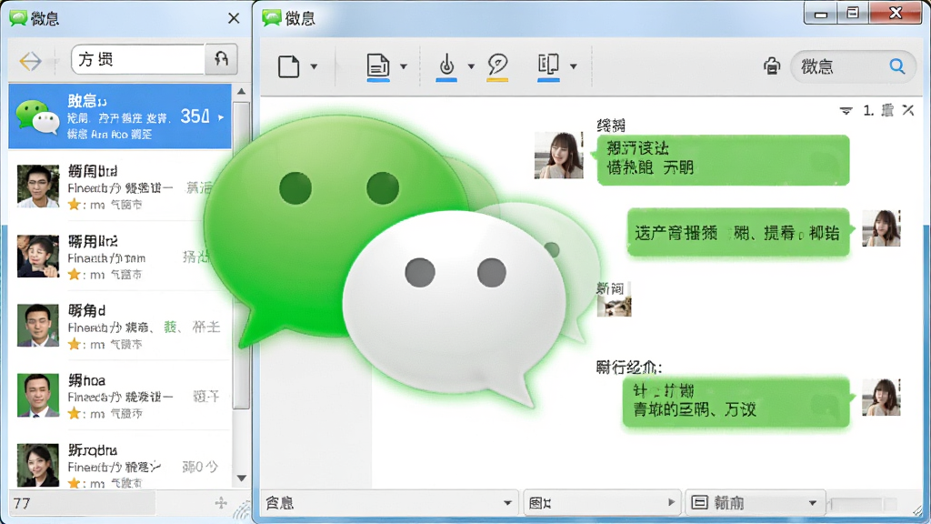Image resolution: width=931 pixels, height=524 pixels.
Task: Click the printer icon near the search box
Action: point(772,65)
